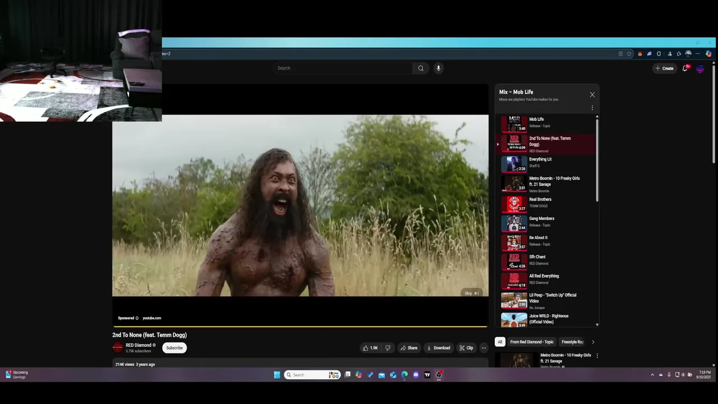
Task: Show hidden system tray icons
Action: pyautogui.click(x=652, y=375)
